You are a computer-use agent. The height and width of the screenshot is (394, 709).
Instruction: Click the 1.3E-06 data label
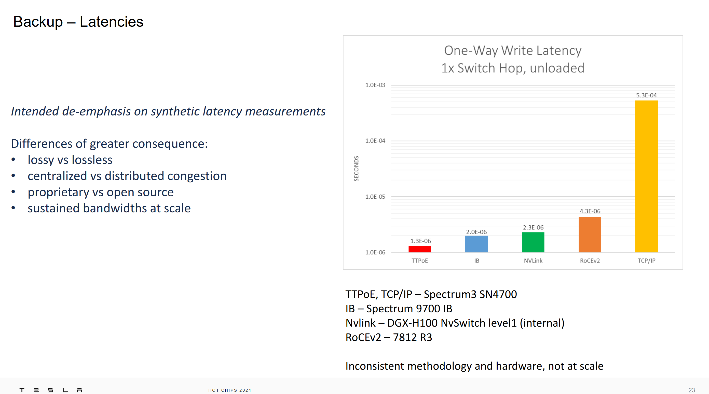[x=421, y=241]
